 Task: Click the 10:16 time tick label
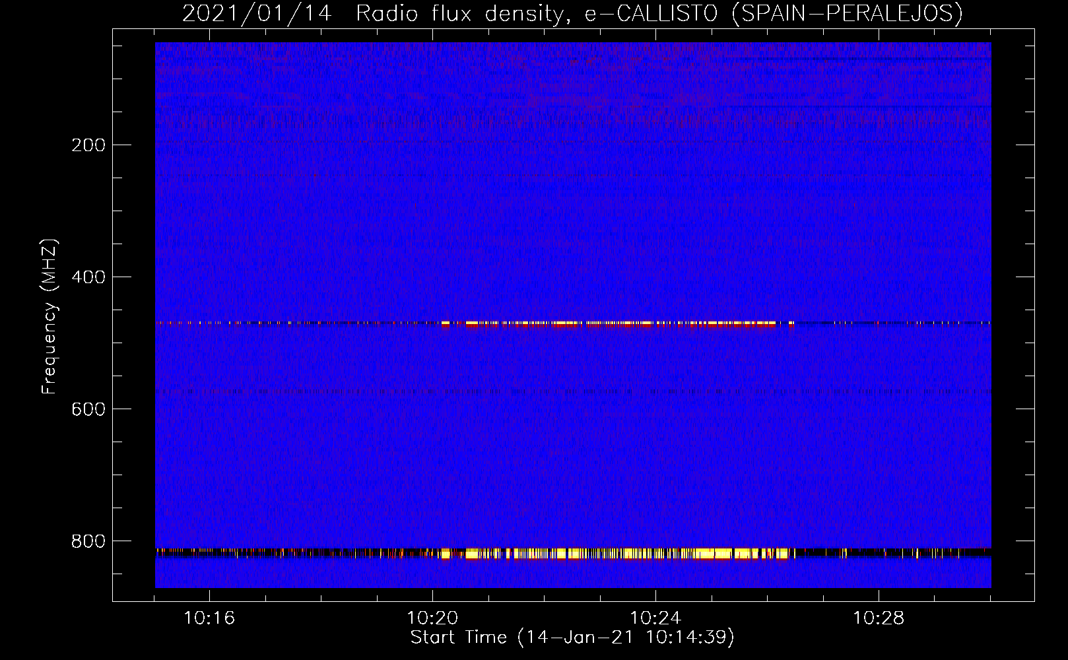209,618
